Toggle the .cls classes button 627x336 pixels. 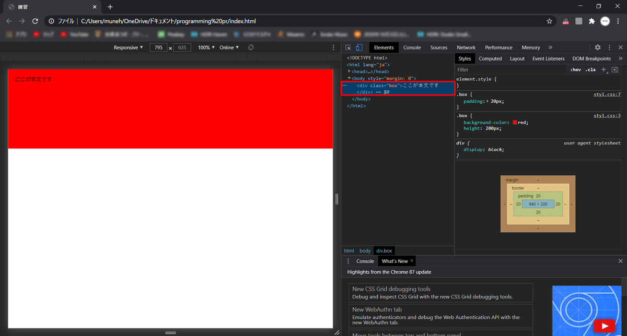(590, 69)
